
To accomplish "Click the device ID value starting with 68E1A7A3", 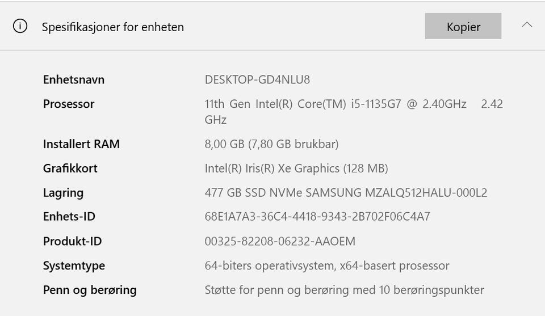I will 317,217.
